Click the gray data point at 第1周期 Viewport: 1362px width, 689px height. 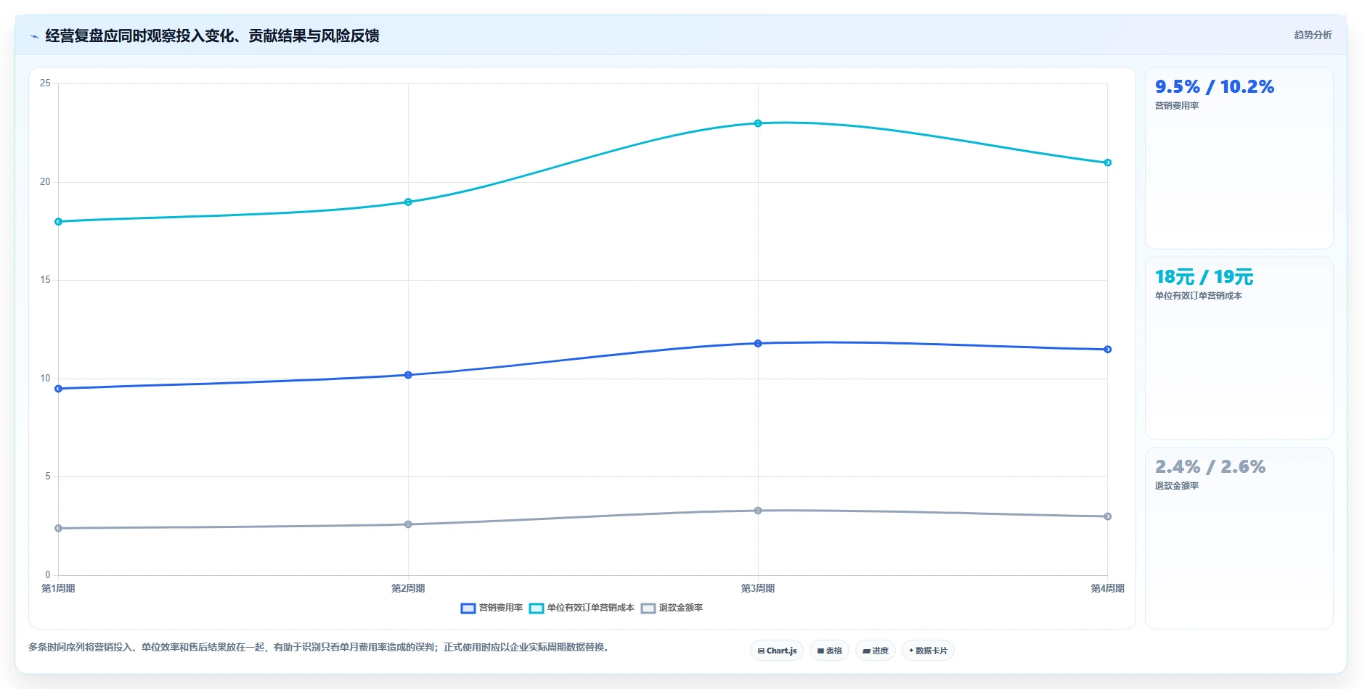point(58,529)
